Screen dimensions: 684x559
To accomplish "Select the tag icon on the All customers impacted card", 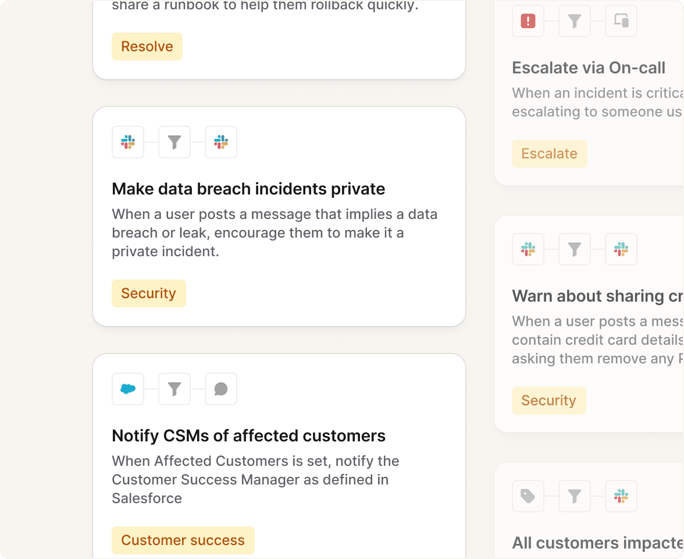I will 528,496.
